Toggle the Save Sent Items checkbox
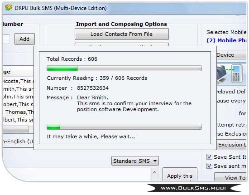249x195 pixels. pyautogui.click(x=209, y=157)
